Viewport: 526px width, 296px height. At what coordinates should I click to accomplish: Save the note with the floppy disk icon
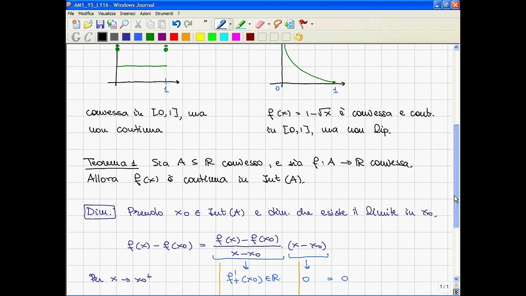click(x=100, y=24)
